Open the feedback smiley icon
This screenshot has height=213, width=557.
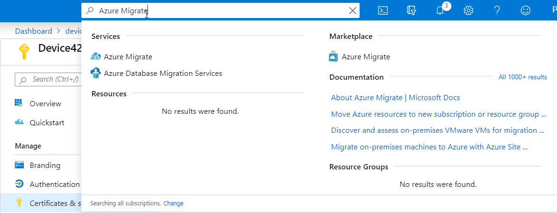tap(526, 10)
